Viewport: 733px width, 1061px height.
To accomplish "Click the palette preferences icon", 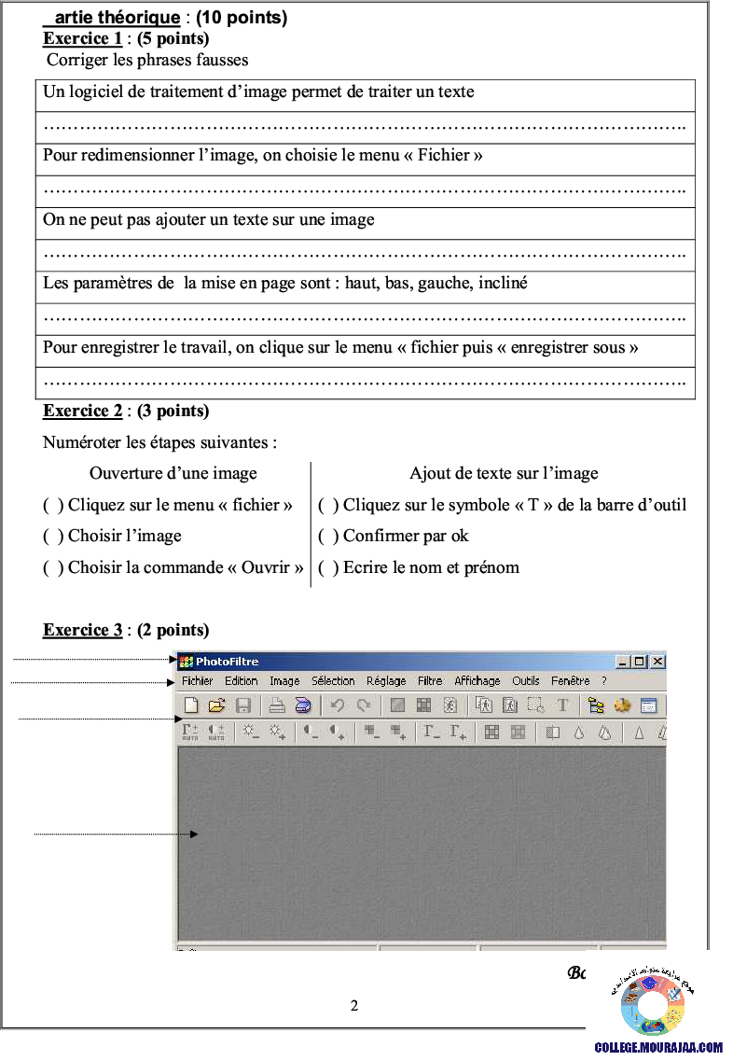I will pyautogui.click(x=622, y=706).
